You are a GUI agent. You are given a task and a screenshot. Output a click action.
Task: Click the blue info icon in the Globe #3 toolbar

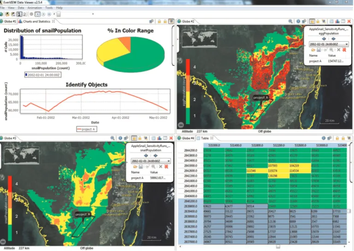pyautogui.click(x=120, y=138)
